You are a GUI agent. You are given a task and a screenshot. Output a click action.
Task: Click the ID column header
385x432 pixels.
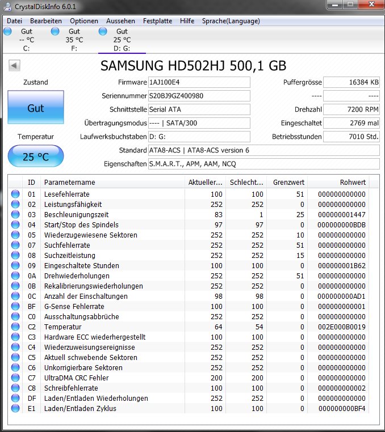pos(31,182)
